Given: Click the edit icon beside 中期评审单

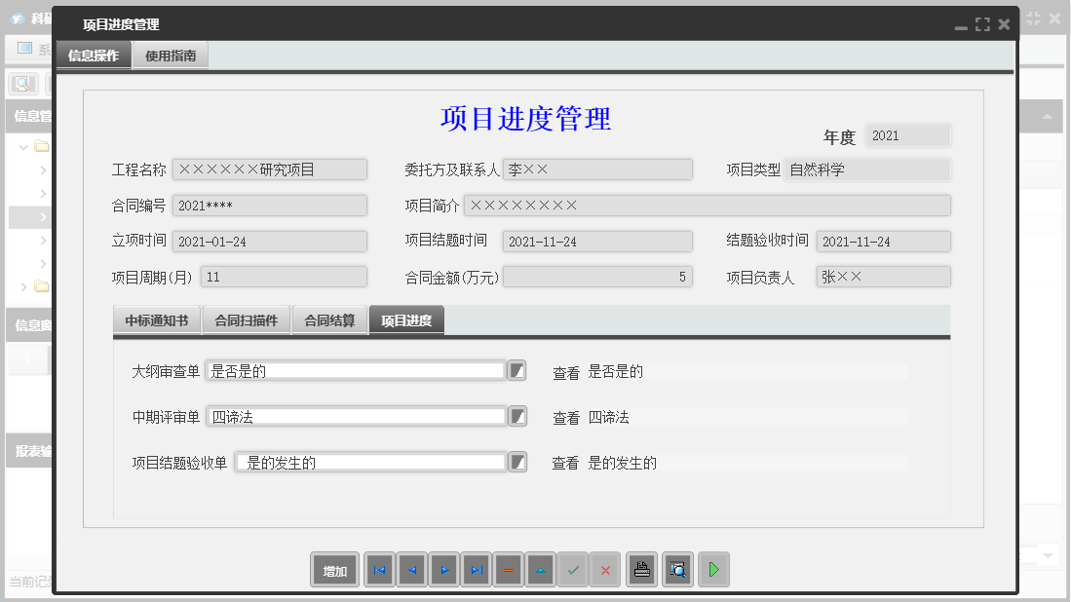Looking at the screenshot, I should click(516, 416).
